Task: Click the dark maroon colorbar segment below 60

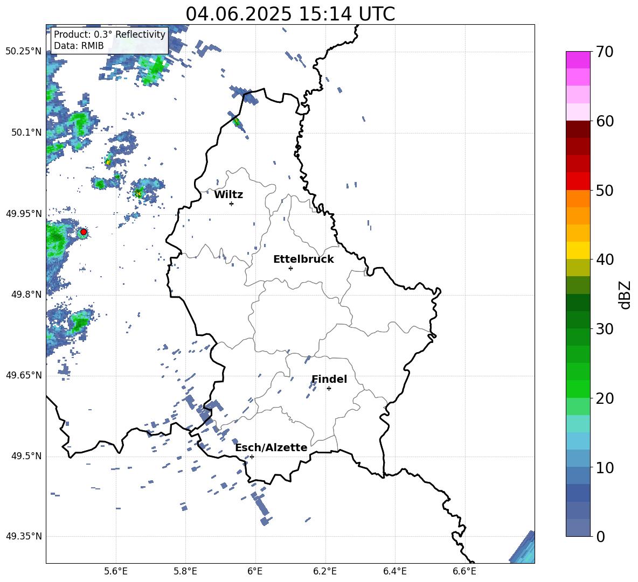Action: click(x=578, y=129)
